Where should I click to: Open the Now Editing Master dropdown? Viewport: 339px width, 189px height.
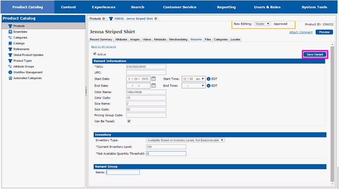click(x=262, y=24)
